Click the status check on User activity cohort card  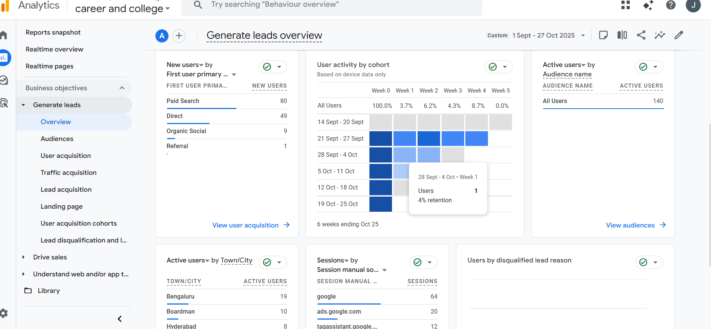coord(493,67)
